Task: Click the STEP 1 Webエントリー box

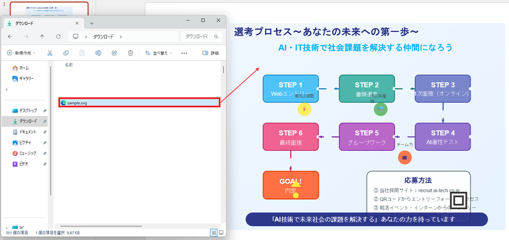Action: coord(291,88)
